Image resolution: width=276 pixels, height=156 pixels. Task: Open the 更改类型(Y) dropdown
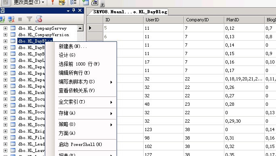[29, 2]
